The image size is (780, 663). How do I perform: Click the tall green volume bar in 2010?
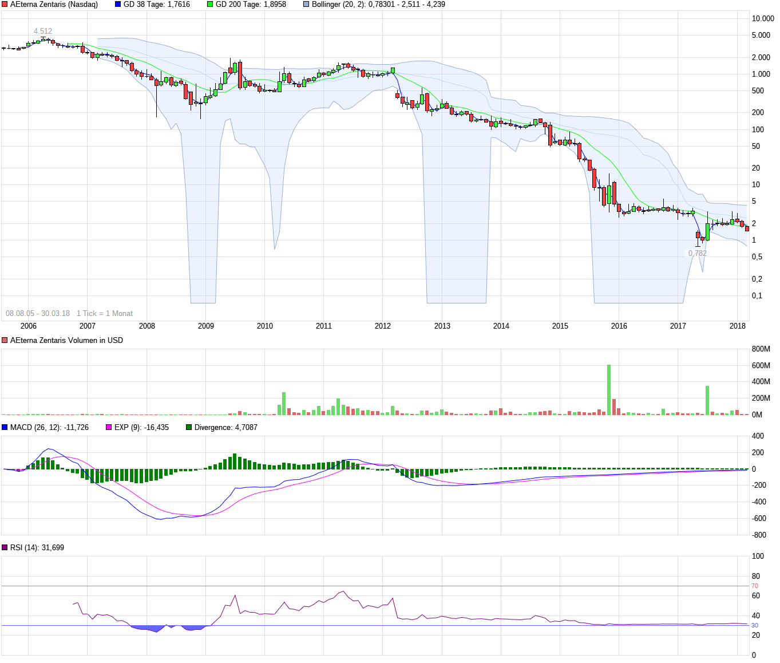[284, 404]
